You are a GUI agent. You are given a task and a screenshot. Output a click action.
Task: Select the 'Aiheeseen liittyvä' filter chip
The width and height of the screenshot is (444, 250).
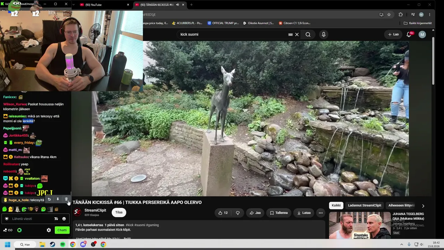(401, 206)
